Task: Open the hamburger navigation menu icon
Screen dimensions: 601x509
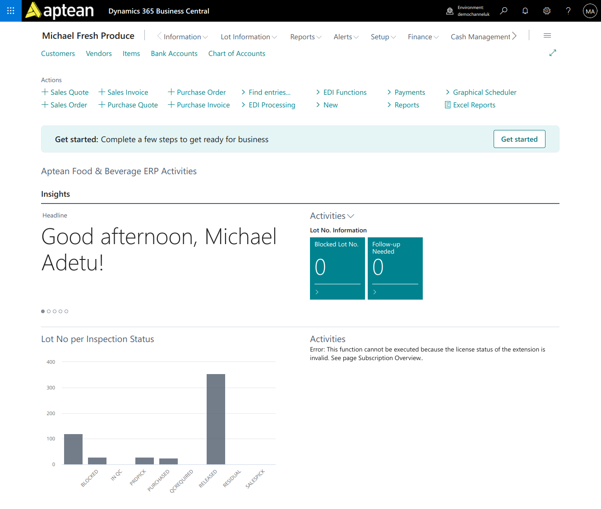Action: (x=547, y=36)
